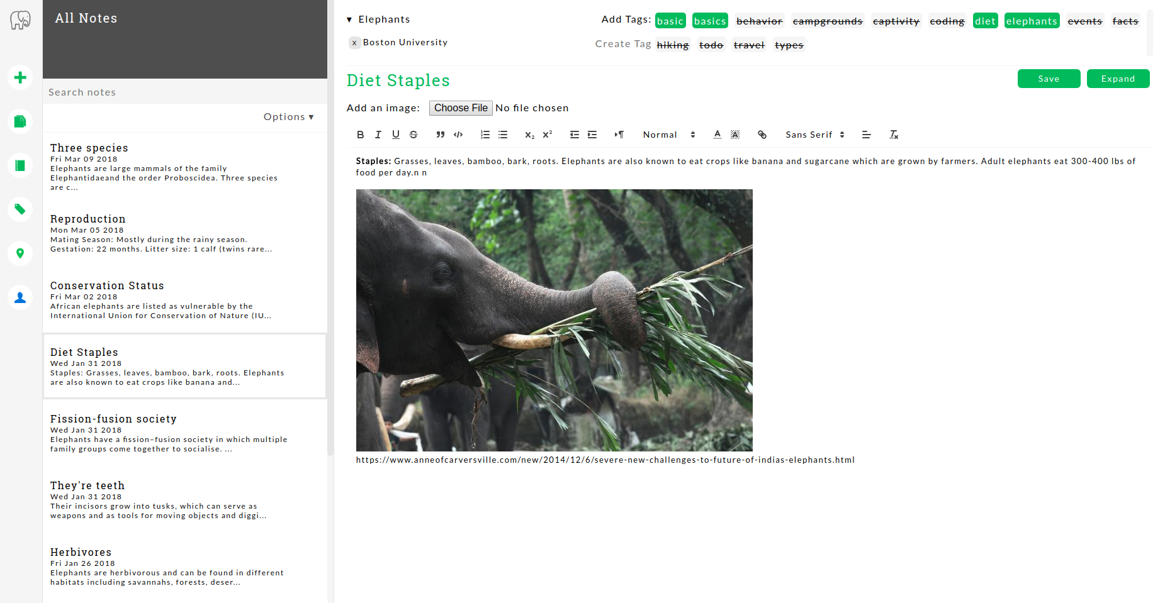Click the Expand button

(x=1118, y=79)
